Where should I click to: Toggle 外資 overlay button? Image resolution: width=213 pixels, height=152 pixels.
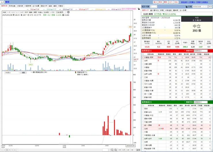(9, 12)
